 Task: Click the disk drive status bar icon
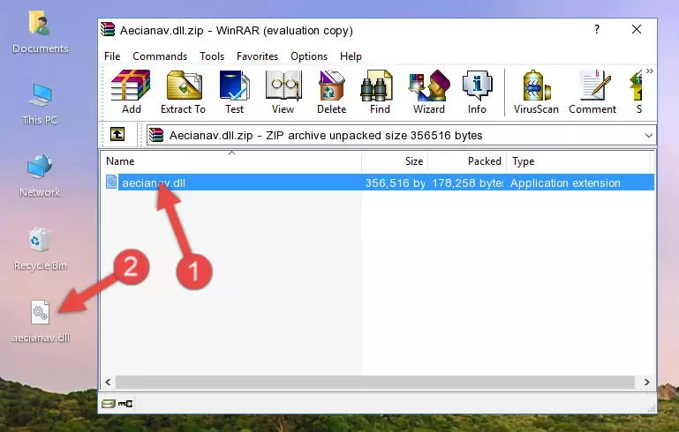click(x=109, y=404)
